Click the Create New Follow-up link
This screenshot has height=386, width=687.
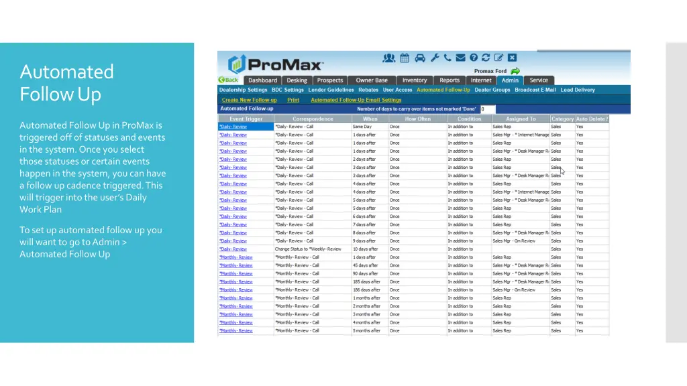pyautogui.click(x=250, y=100)
